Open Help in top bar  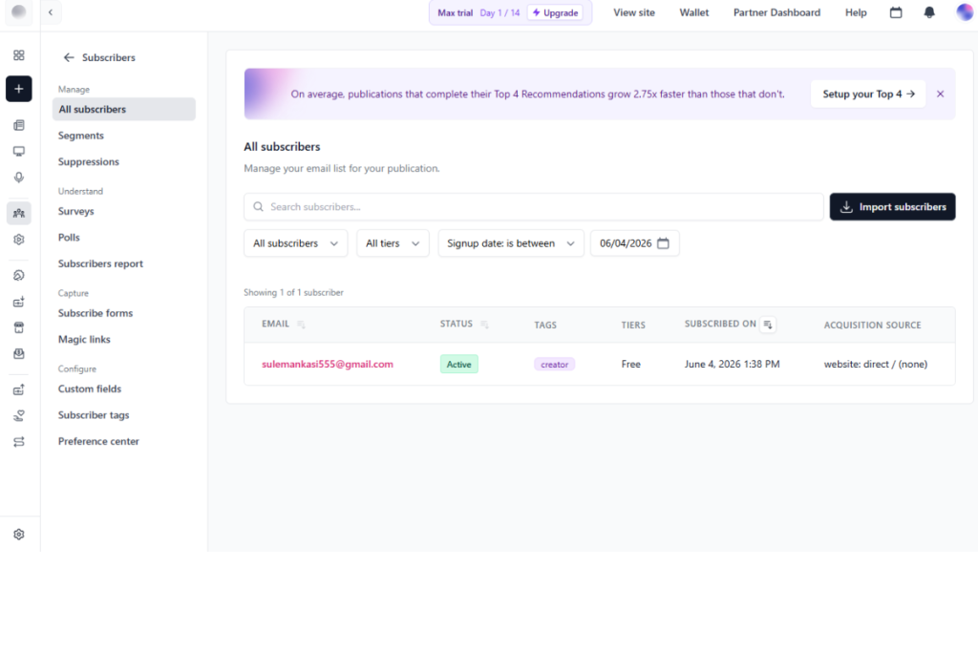[x=855, y=12]
